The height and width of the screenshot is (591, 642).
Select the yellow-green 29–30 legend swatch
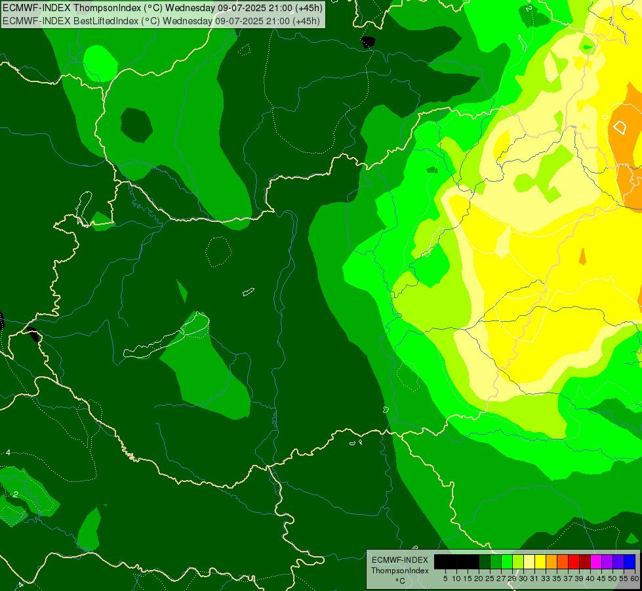(518, 561)
